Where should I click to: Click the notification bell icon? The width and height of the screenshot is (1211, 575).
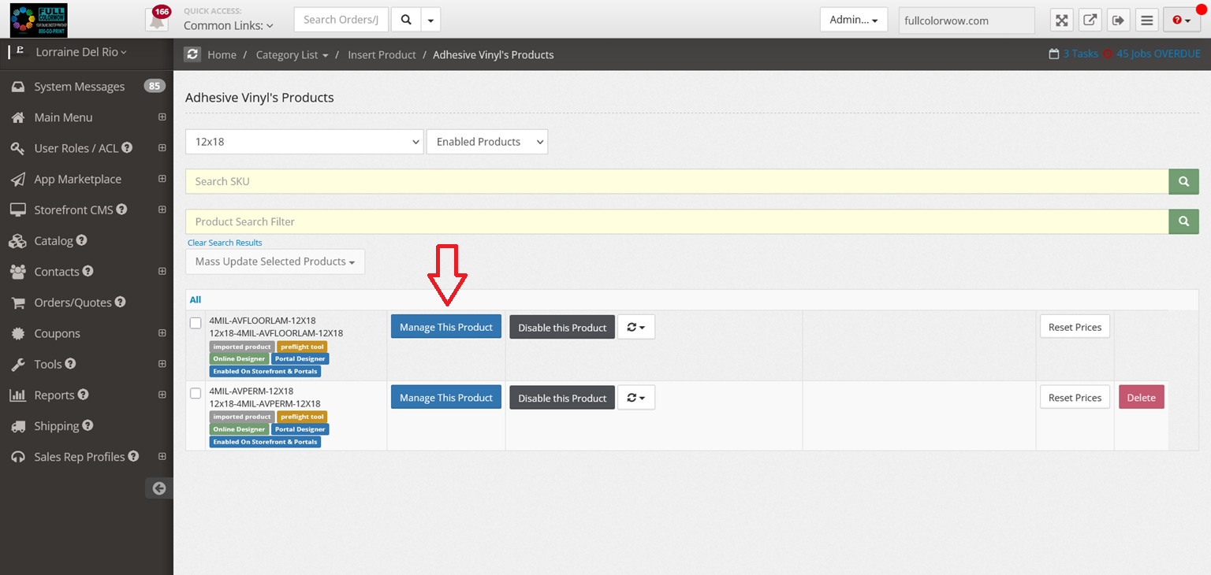pyautogui.click(x=157, y=20)
